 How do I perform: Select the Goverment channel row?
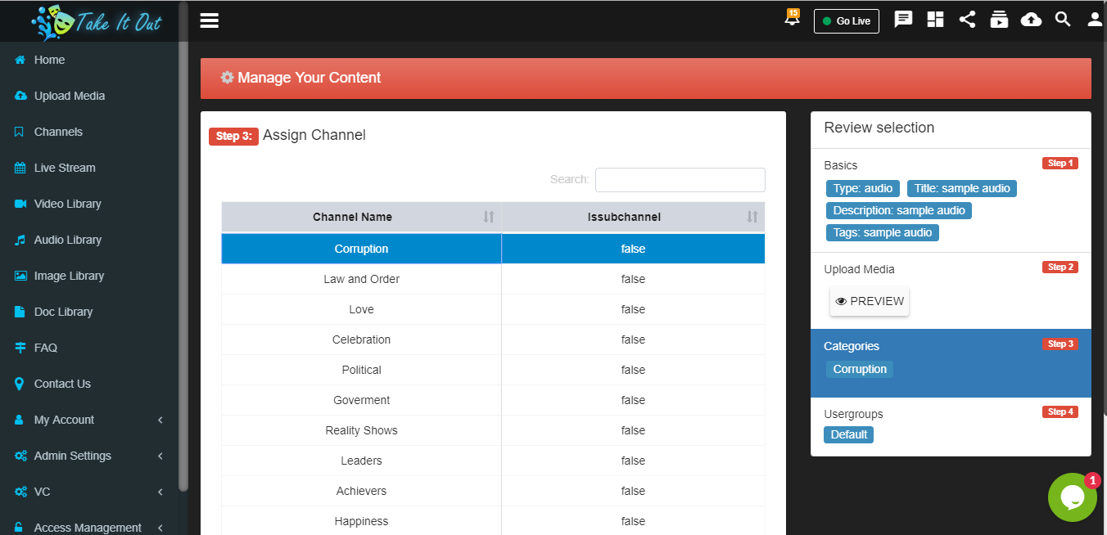[x=493, y=400]
